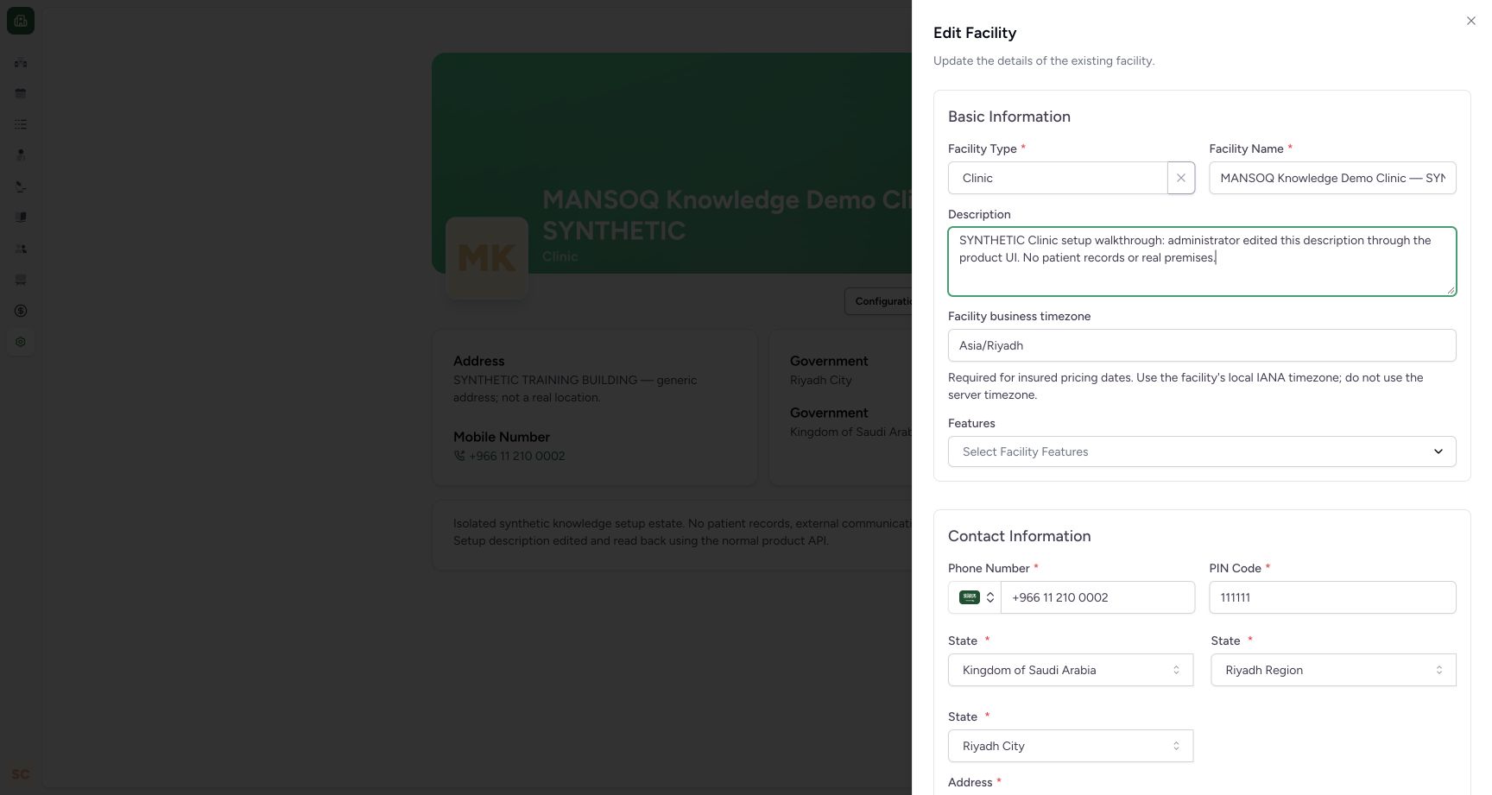Click the 'Edit Facility' heading

[975, 33]
